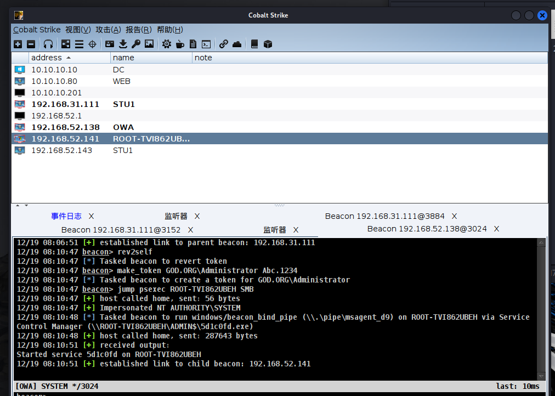Close the 事件日志 tab
The height and width of the screenshot is (396, 555).
coord(92,216)
